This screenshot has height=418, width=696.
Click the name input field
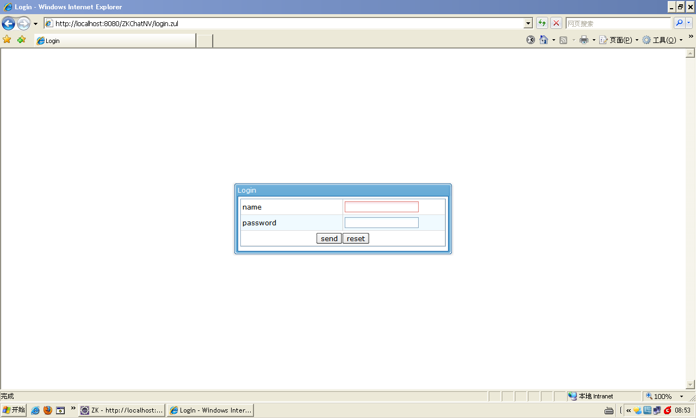click(x=382, y=207)
